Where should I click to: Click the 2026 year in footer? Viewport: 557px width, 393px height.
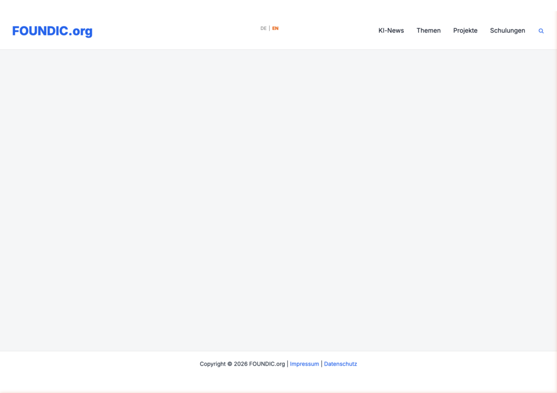(x=240, y=364)
